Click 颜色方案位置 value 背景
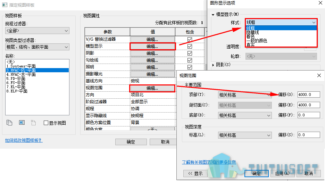This screenshot has width=325, height=181. pyautogui.click(x=135, y=123)
